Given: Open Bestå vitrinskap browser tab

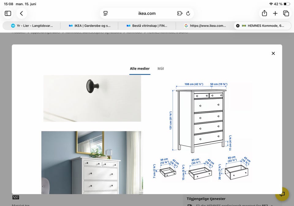Looking at the screenshot, I should (x=147, y=26).
